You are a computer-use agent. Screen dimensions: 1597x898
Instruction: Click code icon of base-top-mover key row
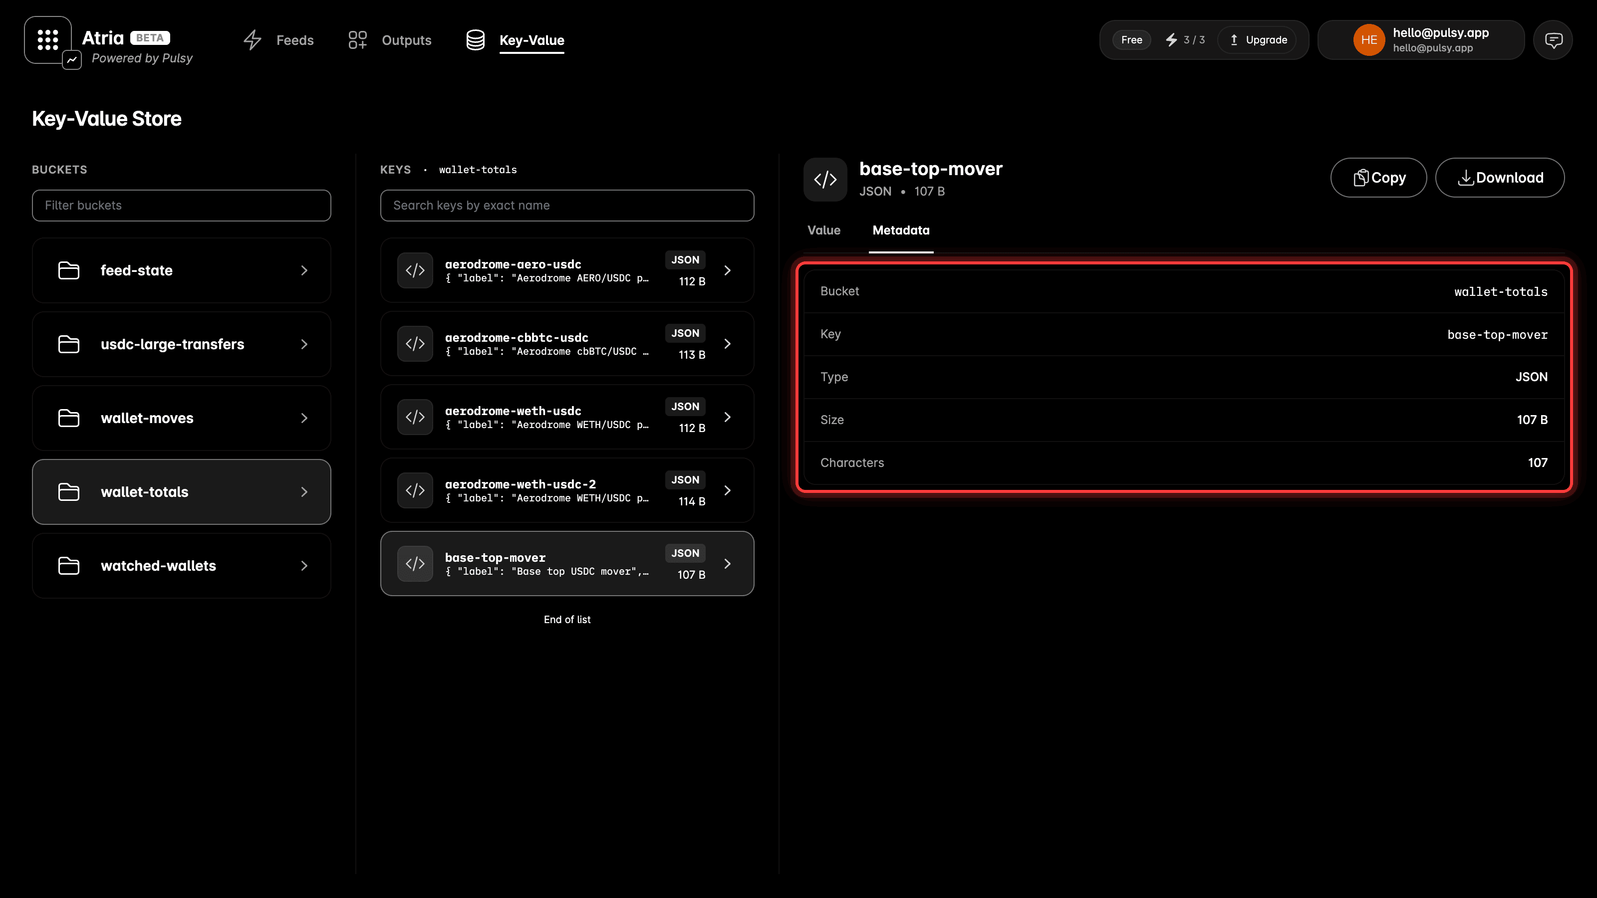(415, 563)
